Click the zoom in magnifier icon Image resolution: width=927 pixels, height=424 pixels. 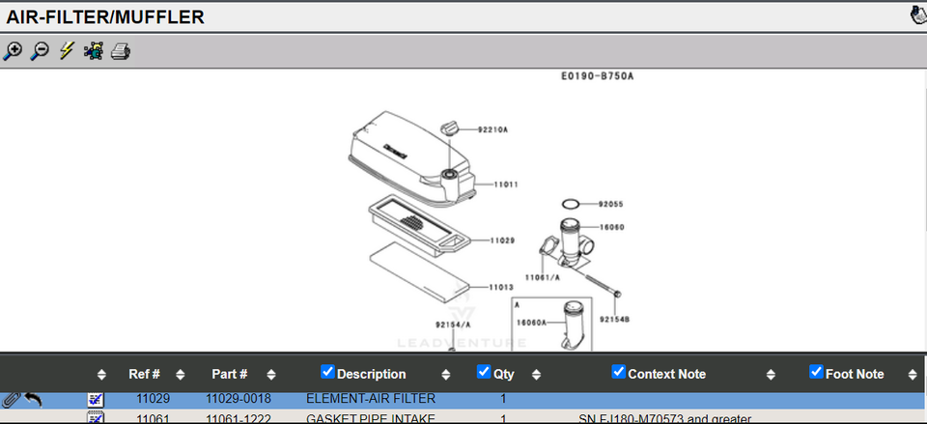(x=12, y=51)
